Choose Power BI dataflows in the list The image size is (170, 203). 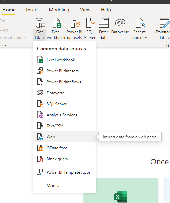point(64,82)
